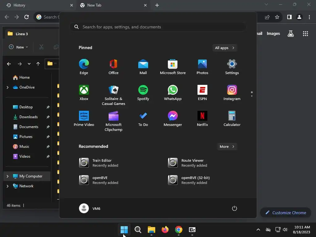Image resolution: width=316 pixels, height=237 pixels.
Task: Open Chrome's three-dot menu
Action: click(309, 17)
